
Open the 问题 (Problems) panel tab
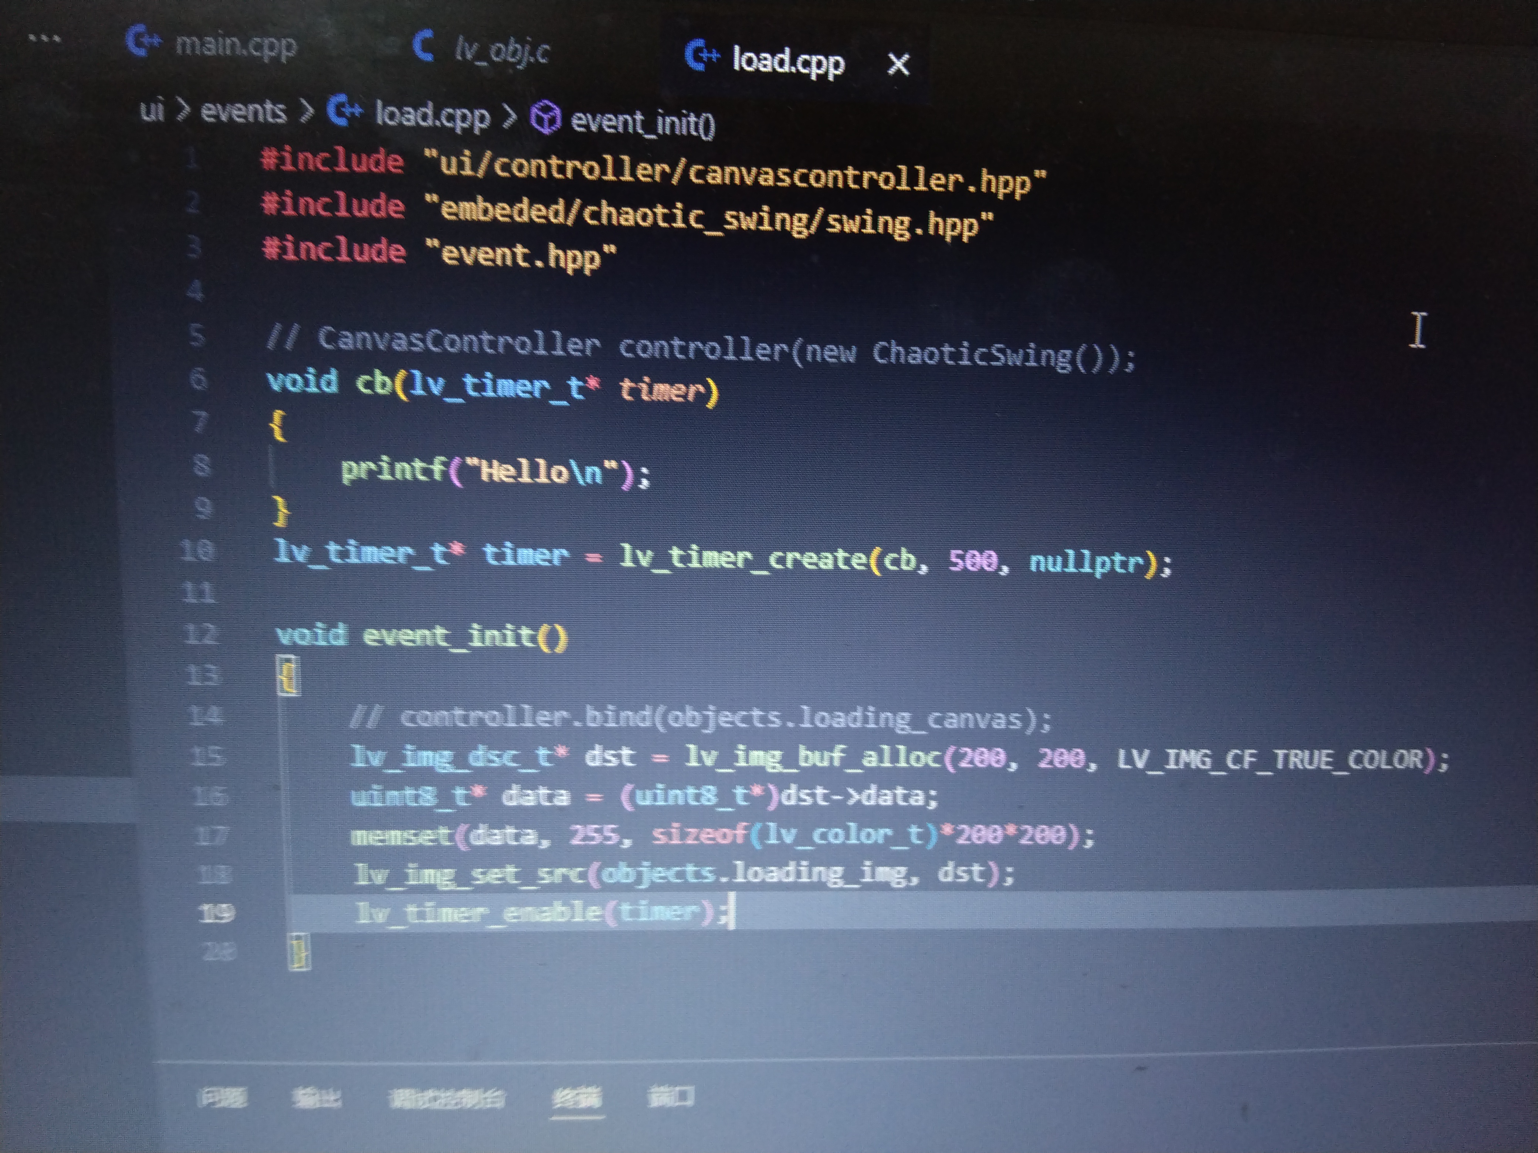point(222,1098)
